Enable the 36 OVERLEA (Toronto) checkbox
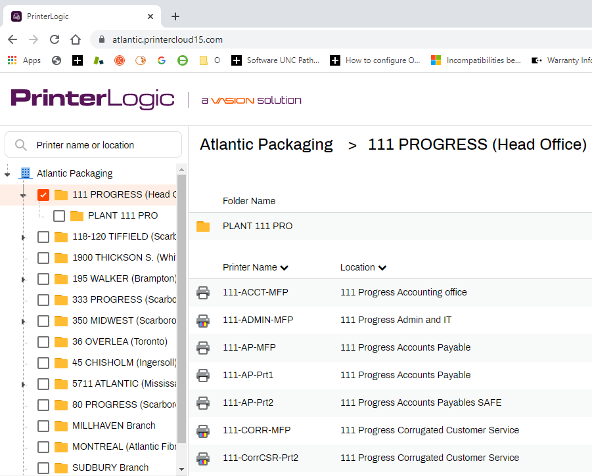 43,341
